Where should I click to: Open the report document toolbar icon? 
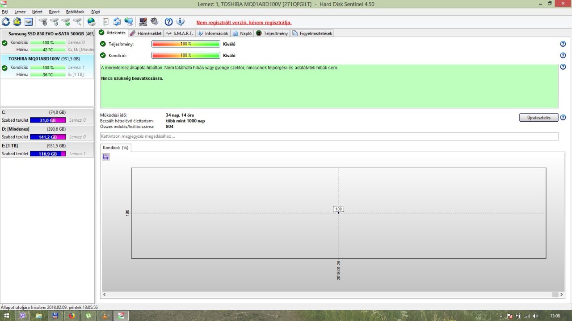tap(106, 21)
